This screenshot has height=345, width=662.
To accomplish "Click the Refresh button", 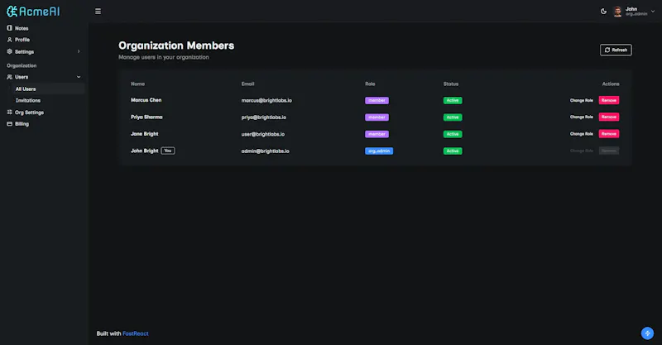I will click(616, 50).
